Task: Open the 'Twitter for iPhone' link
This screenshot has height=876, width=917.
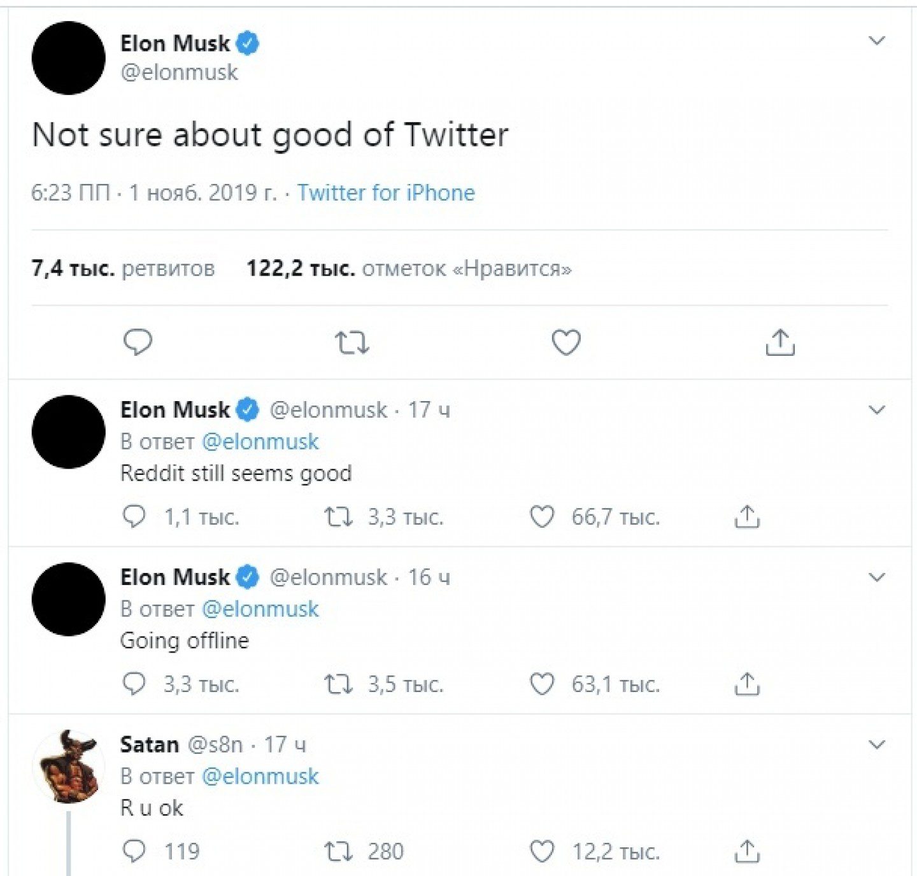Action: (386, 192)
